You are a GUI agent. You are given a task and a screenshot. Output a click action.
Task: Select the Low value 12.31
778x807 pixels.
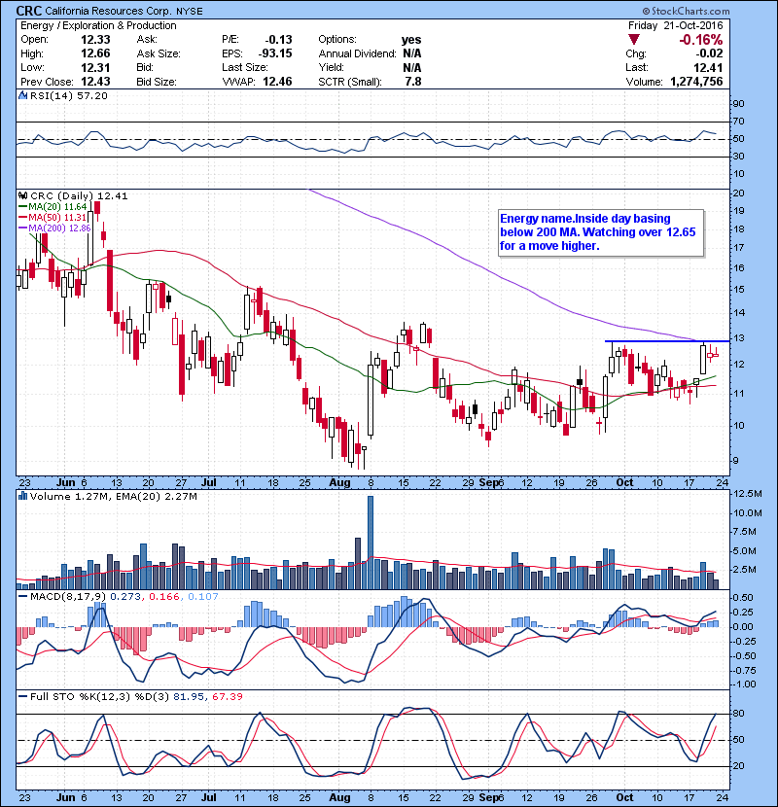click(95, 67)
